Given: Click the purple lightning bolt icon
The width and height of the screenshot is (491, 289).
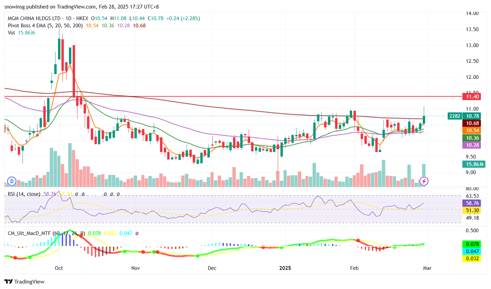Looking at the screenshot, I should (x=424, y=181).
